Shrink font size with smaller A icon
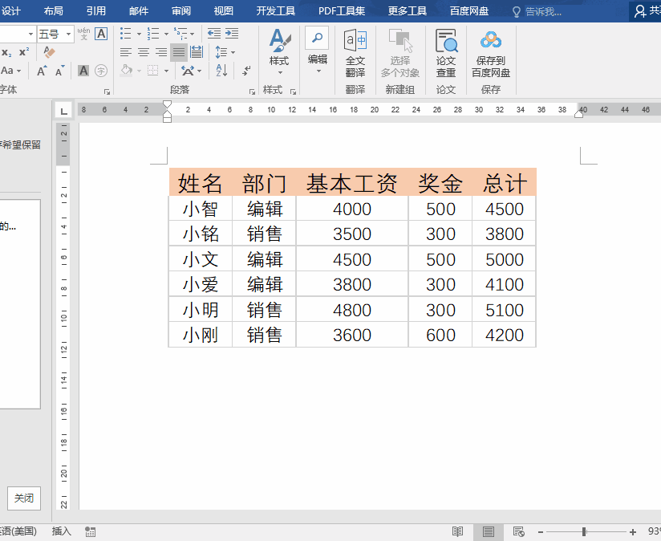Viewport: 661px width, 541px height. (59, 71)
